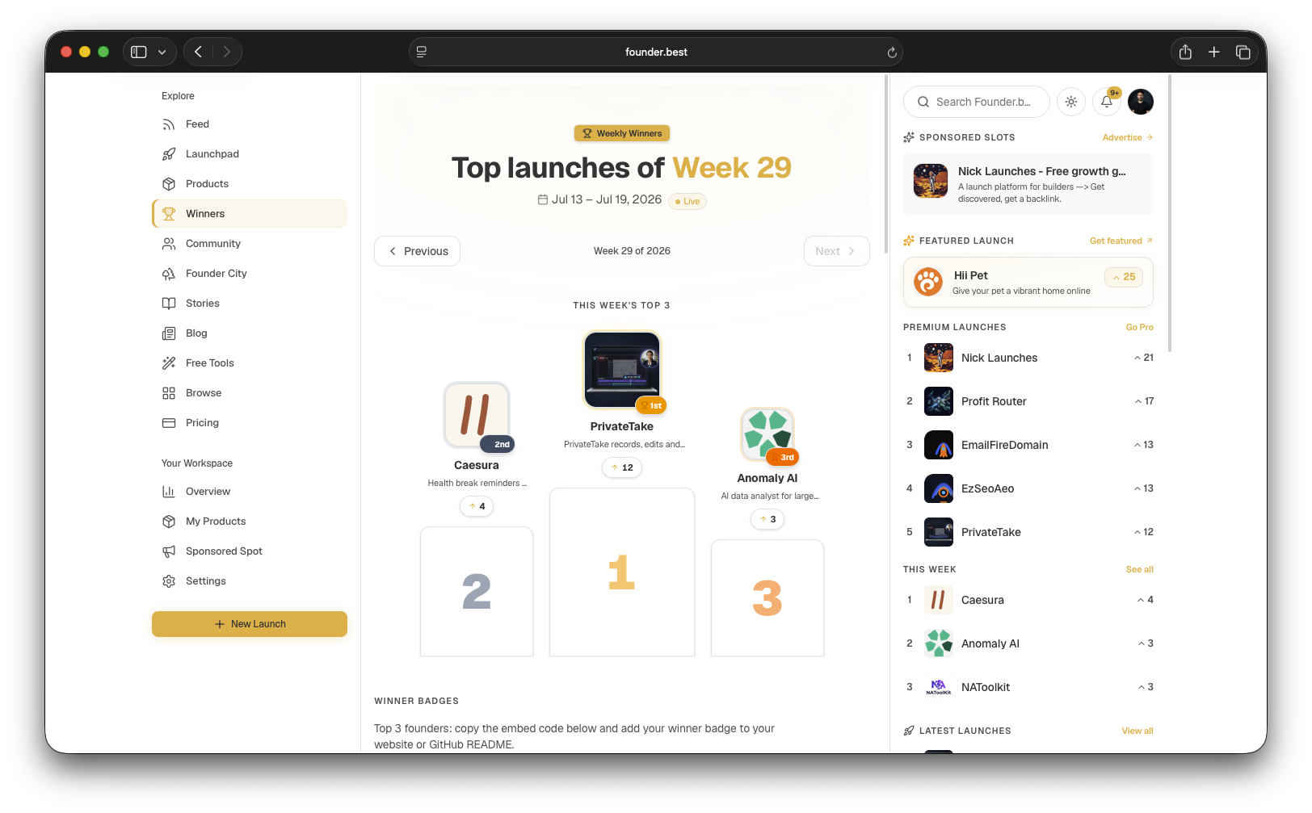Expand the sidebar dropdown chevron in Safari toolbar

point(162,52)
